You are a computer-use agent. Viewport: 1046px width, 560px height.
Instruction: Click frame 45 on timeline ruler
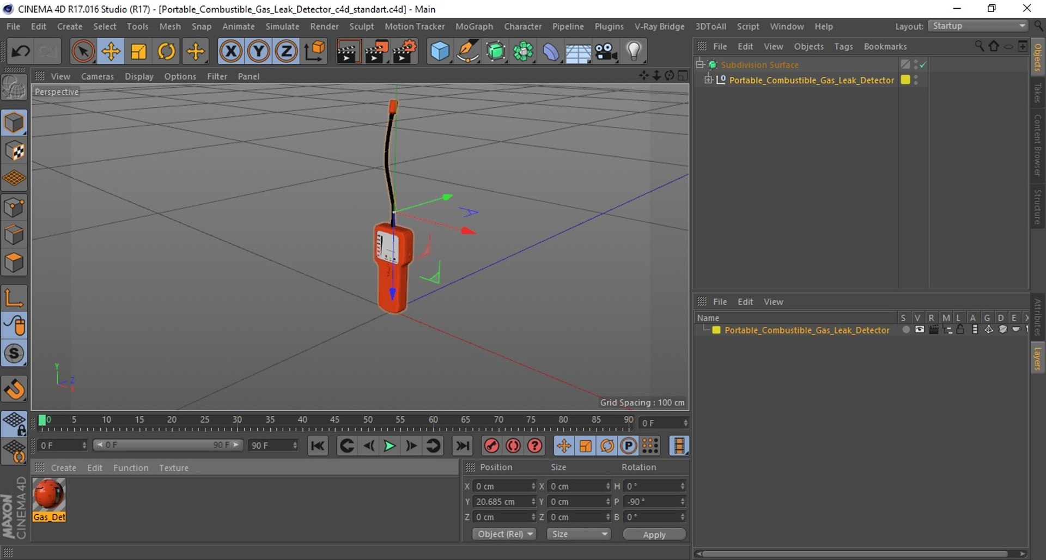[x=335, y=420]
